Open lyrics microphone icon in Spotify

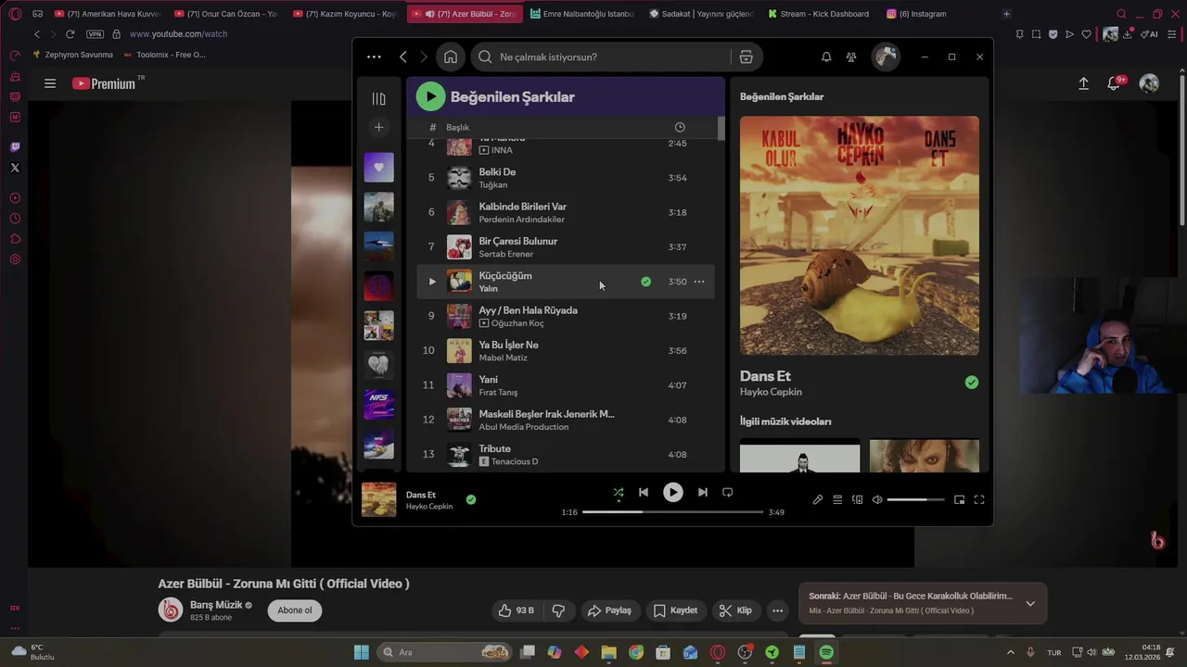click(818, 500)
